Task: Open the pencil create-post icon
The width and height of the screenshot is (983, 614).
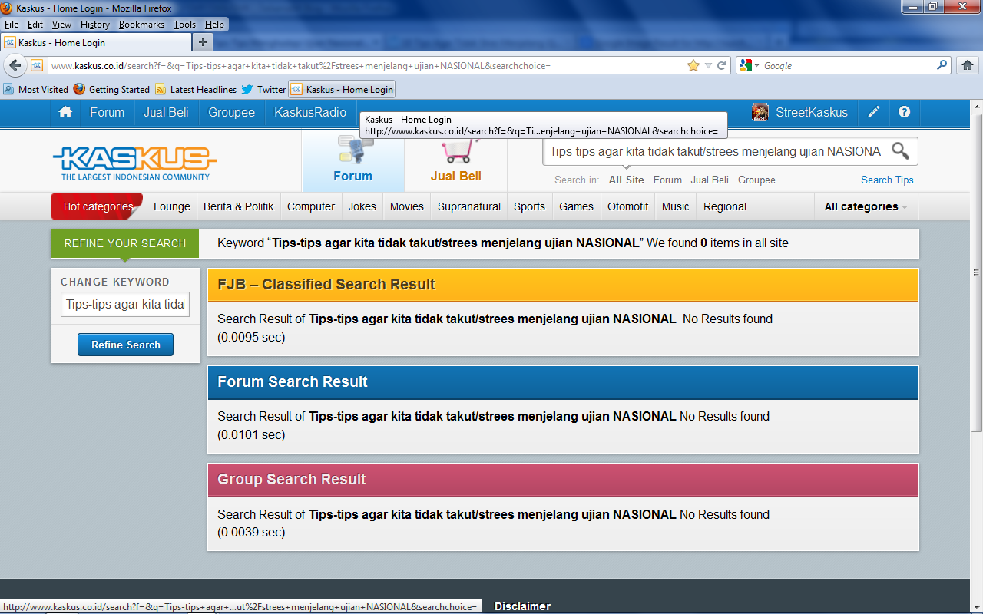Action: point(873,112)
